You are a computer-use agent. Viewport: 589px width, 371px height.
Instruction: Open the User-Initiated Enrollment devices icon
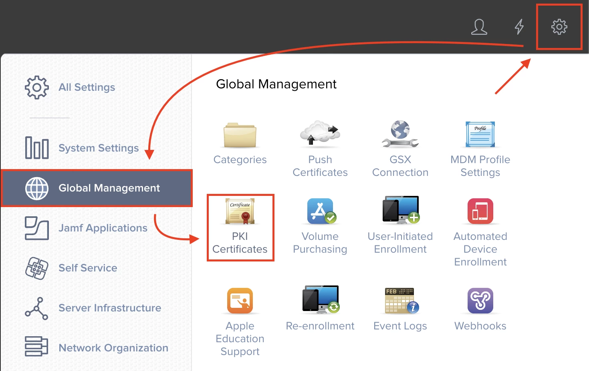(401, 209)
